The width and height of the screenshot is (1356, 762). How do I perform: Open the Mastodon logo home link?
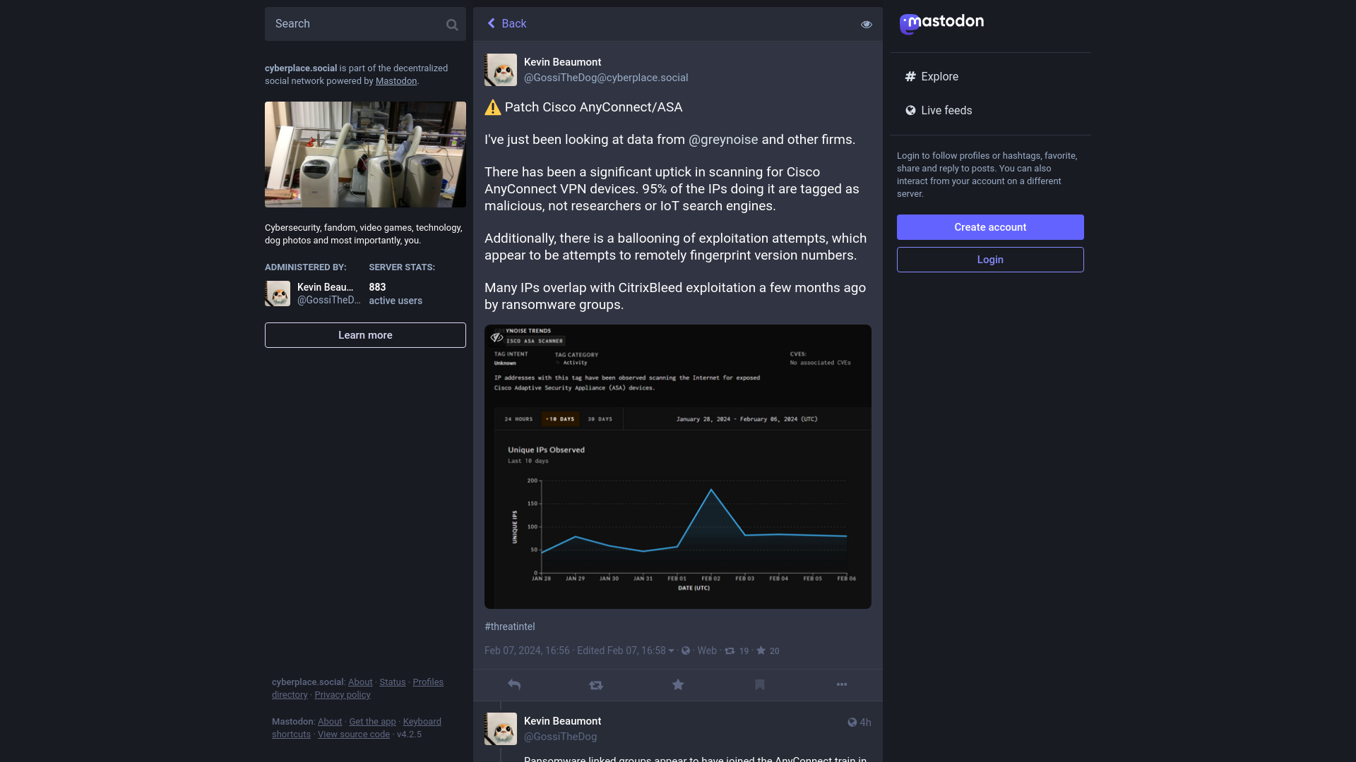pyautogui.click(x=941, y=23)
